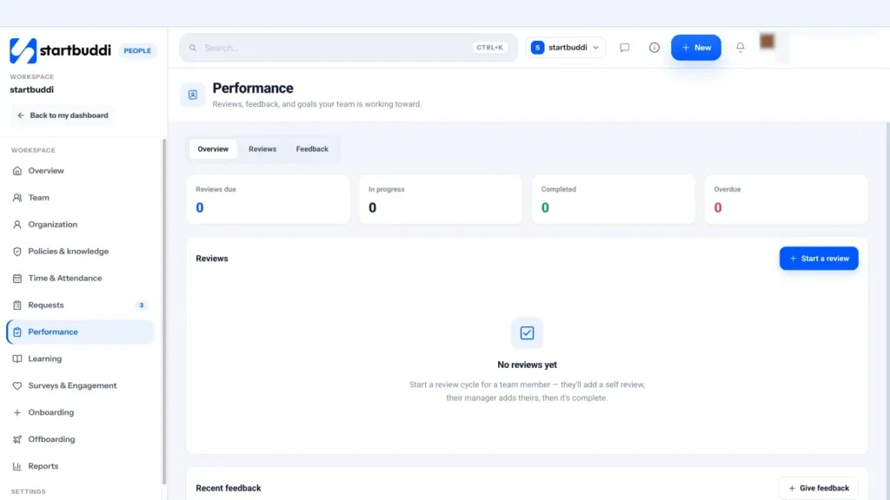Open Policies & knowledge section
This screenshot has width=890, height=500.
pos(80,251)
